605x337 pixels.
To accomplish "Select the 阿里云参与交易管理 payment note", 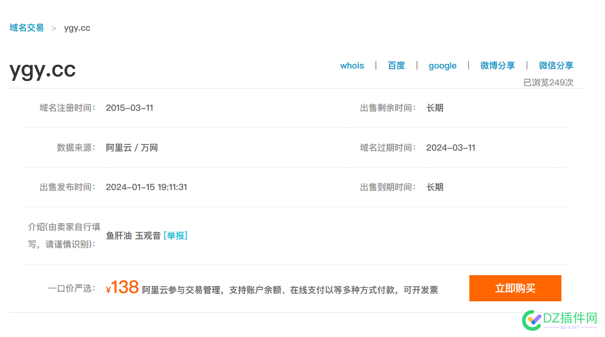I will 290,290.
